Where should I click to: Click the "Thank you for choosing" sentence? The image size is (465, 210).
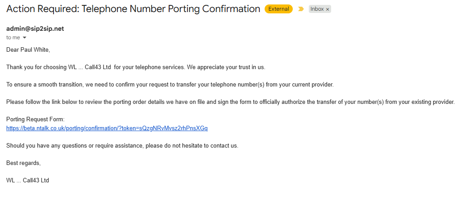click(x=36, y=67)
